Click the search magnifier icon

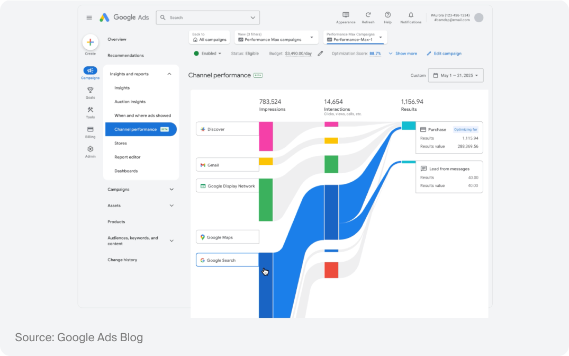pyautogui.click(x=163, y=17)
